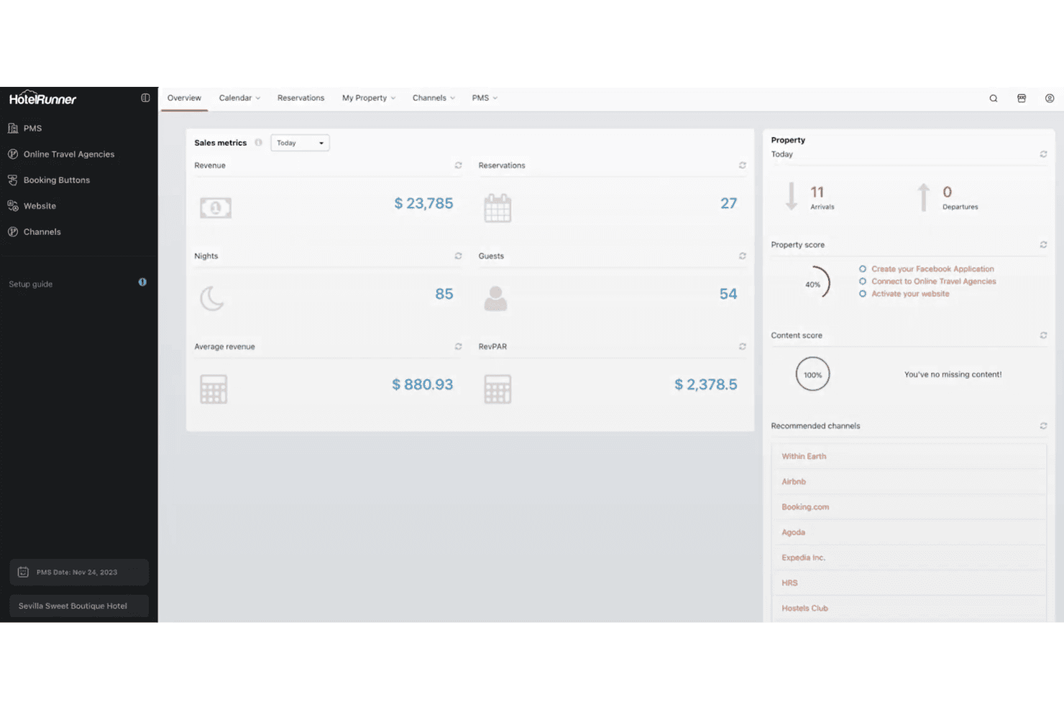Open the user account icon

[1049, 98]
